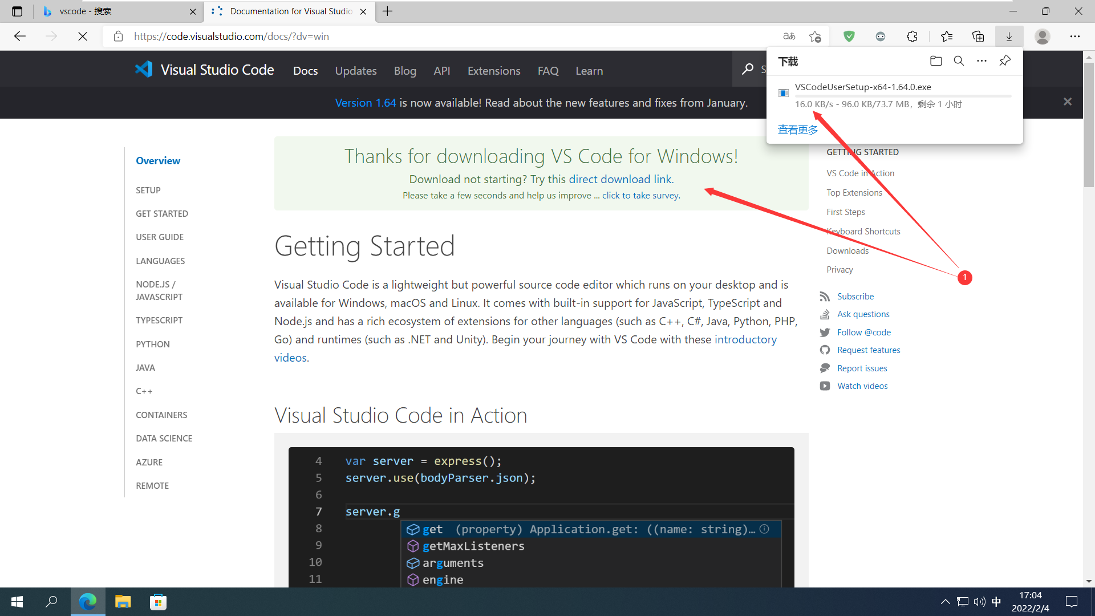Click 查看更多 in the downloads panel
The height and width of the screenshot is (616, 1095).
[x=798, y=130]
